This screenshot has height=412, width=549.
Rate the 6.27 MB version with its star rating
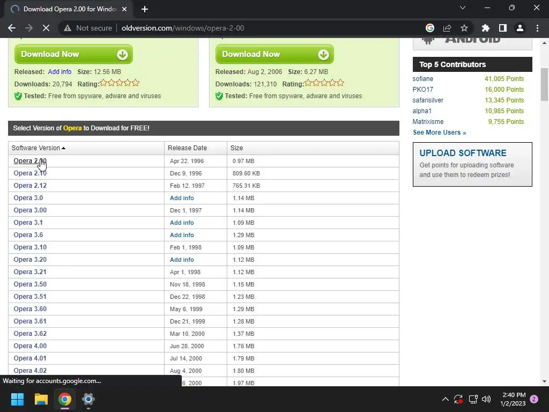(x=324, y=83)
